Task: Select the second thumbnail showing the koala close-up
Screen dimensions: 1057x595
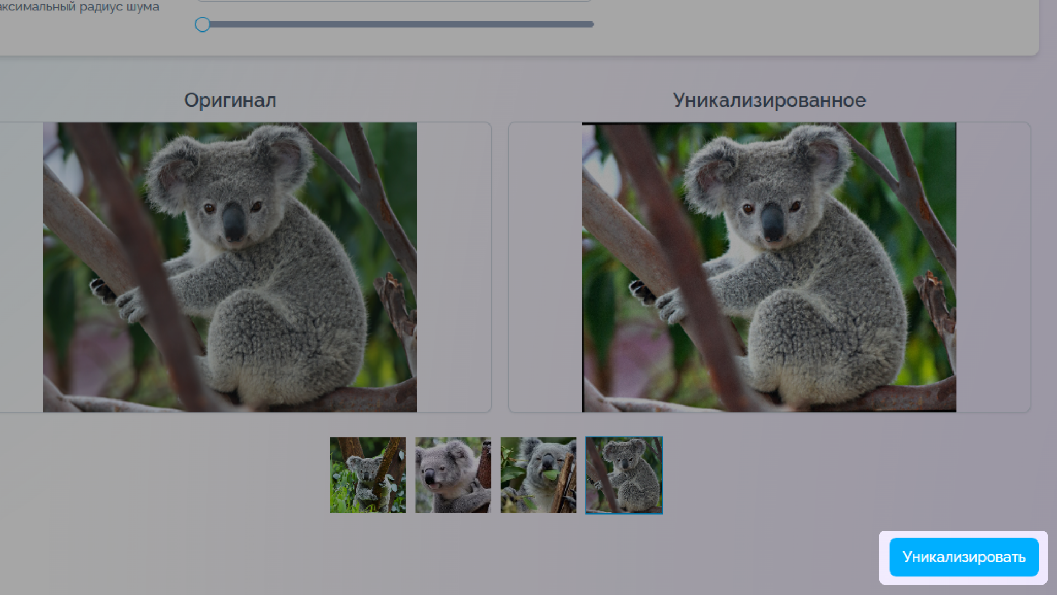Action: click(x=453, y=475)
